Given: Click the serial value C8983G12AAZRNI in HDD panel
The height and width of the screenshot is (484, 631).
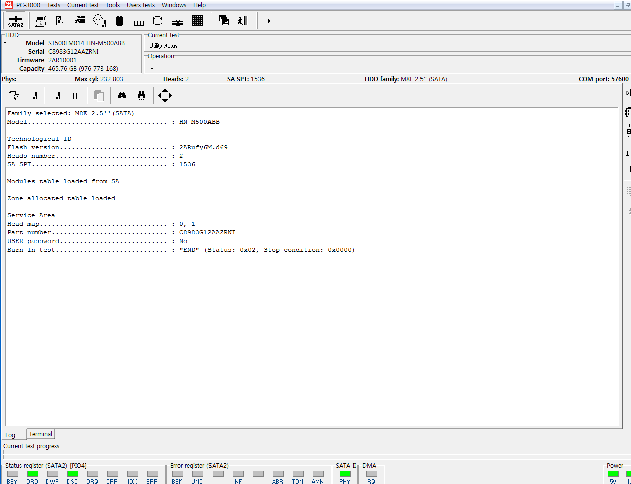Looking at the screenshot, I should (x=73, y=52).
